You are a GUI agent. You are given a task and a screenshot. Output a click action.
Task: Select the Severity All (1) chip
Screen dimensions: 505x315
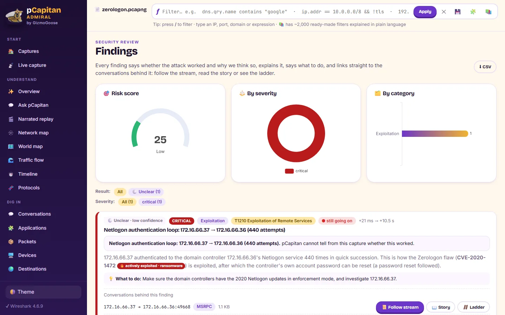click(127, 202)
